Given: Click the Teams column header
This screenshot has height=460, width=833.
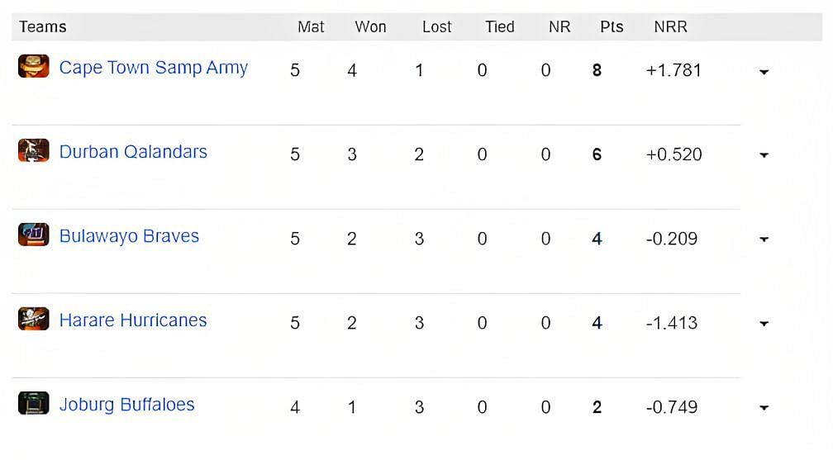Looking at the screenshot, I should pyautogui.click(x=43, y=26).
